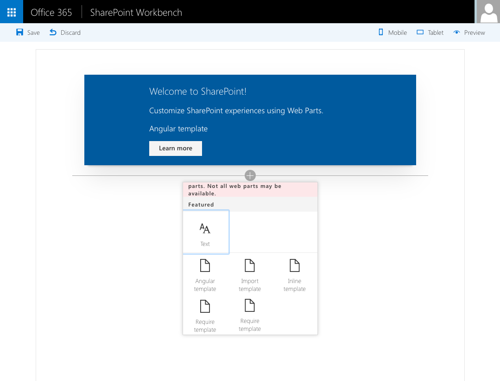Screen dimensions: 500x381
Task: Click the Office 365 title link
Action: 51,12
